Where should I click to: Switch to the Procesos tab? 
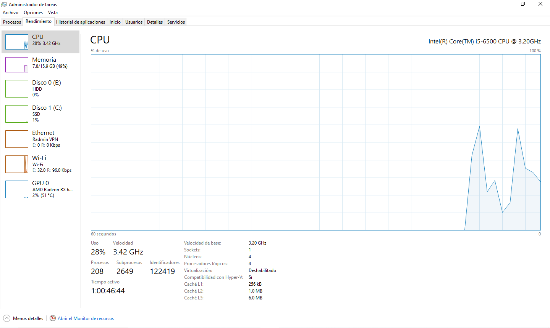[12, 22]
